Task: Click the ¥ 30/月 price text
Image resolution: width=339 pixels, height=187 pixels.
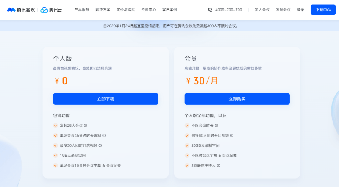Action: click(202, 81)
